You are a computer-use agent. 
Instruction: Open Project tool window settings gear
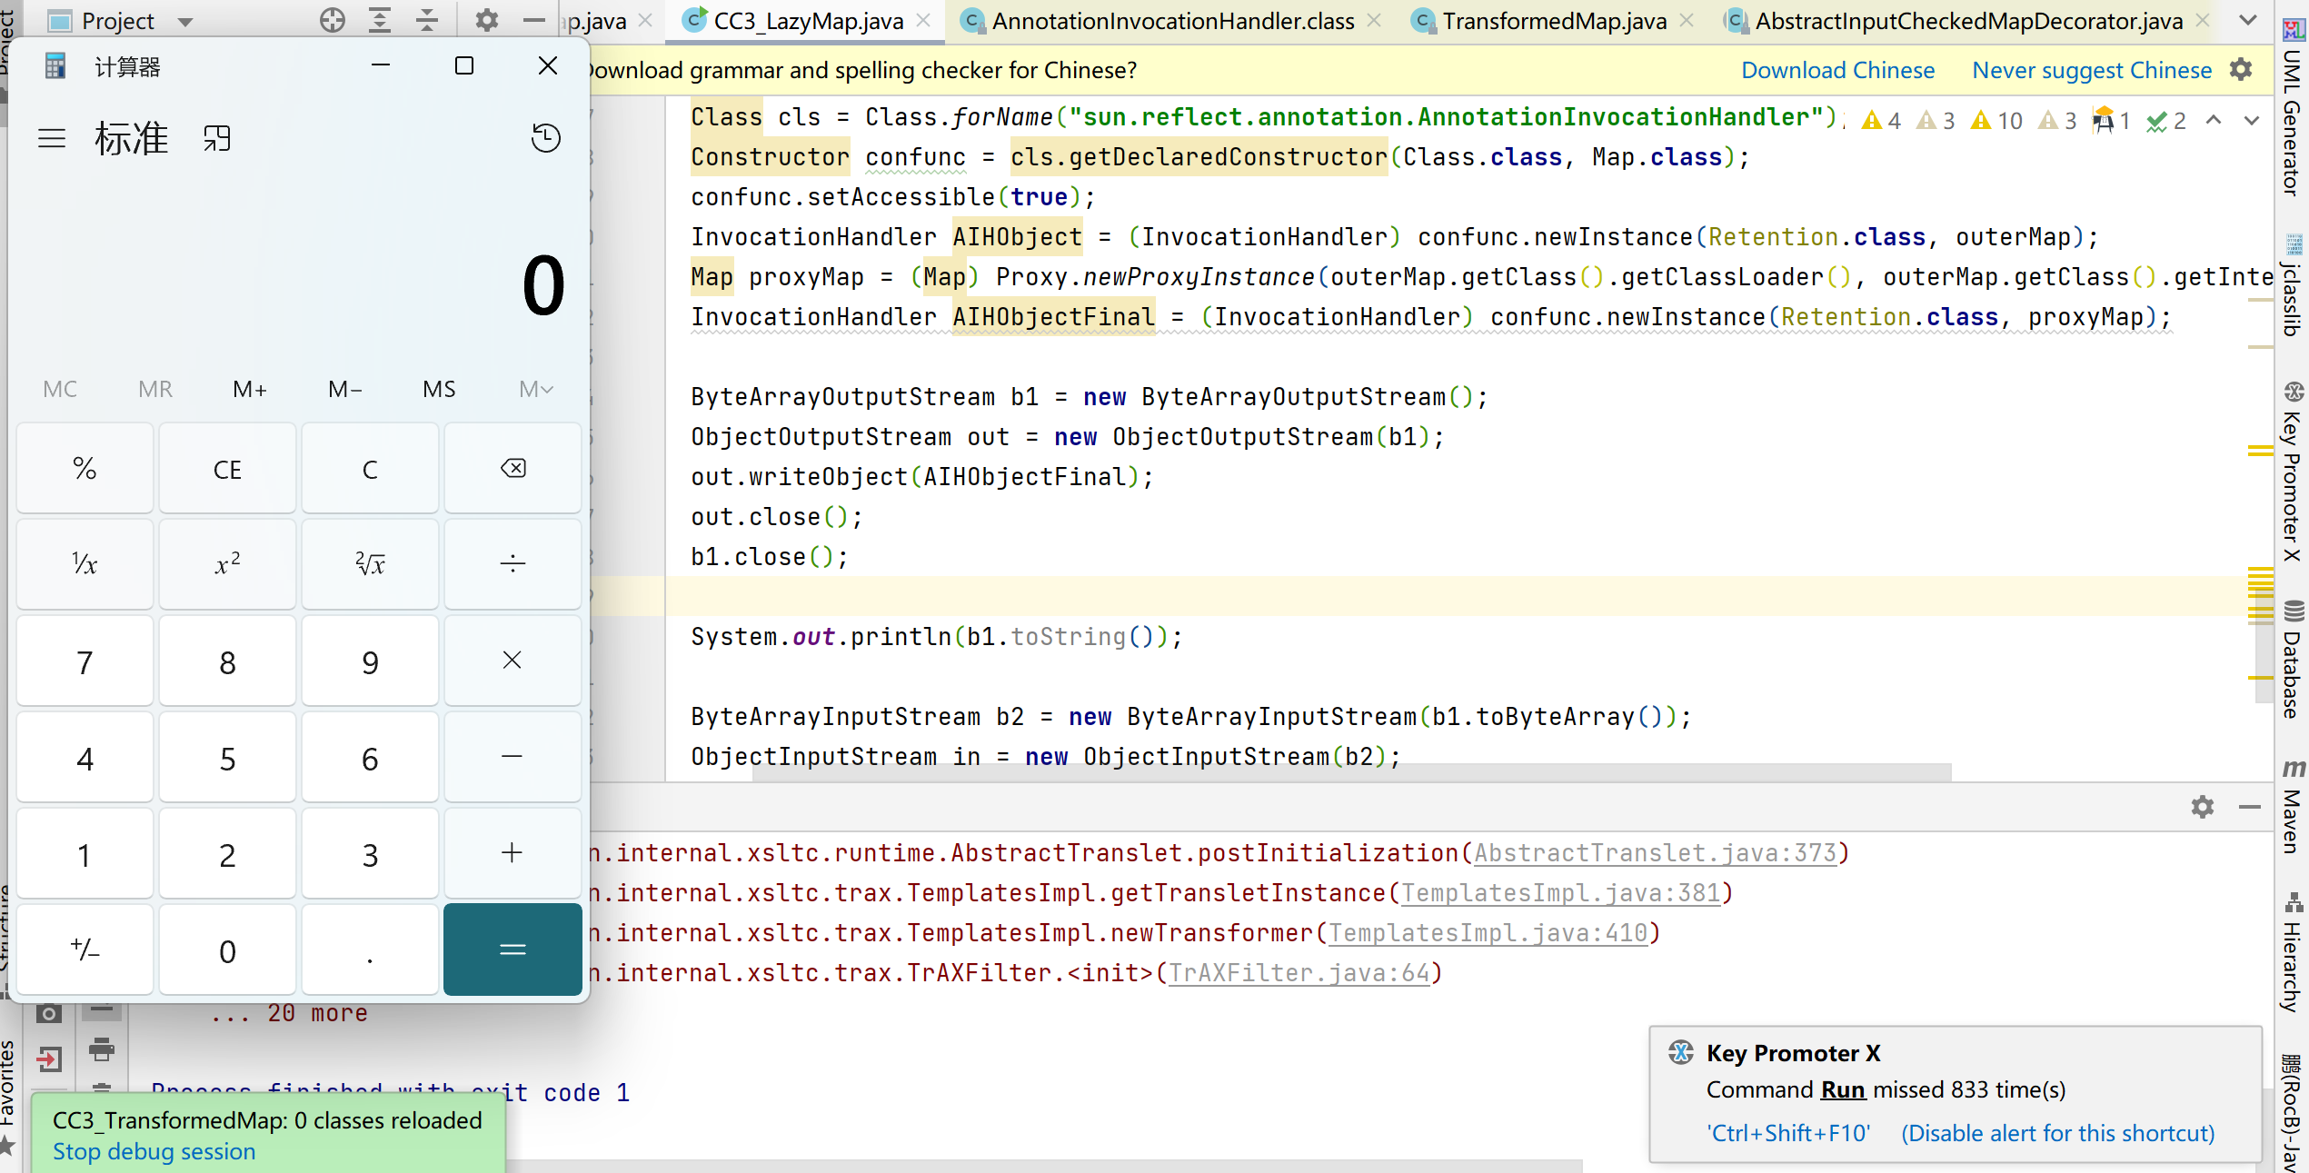[487, 20]
